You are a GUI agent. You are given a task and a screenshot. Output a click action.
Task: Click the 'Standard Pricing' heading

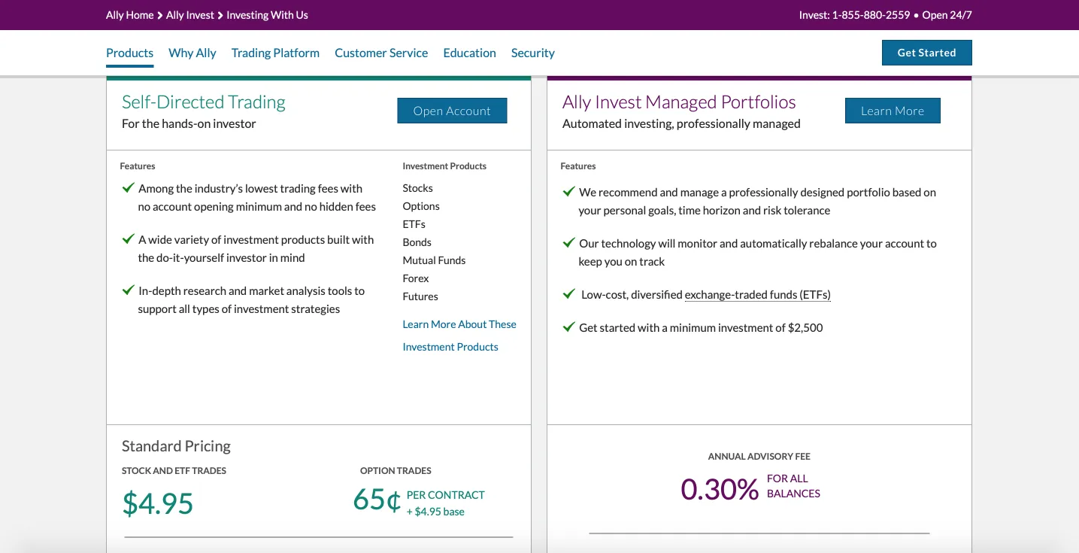click(x=176, y=446)
